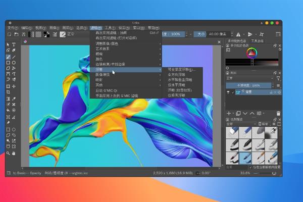Select the Fill bucket tool
The width and height of the screenshot is (303, 202).
tap(8, 110)
